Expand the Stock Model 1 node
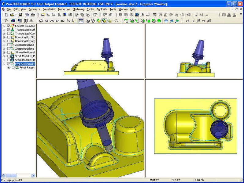Image resolution: width=244 pixels, height=183 pixels. (x=4, y=56)
